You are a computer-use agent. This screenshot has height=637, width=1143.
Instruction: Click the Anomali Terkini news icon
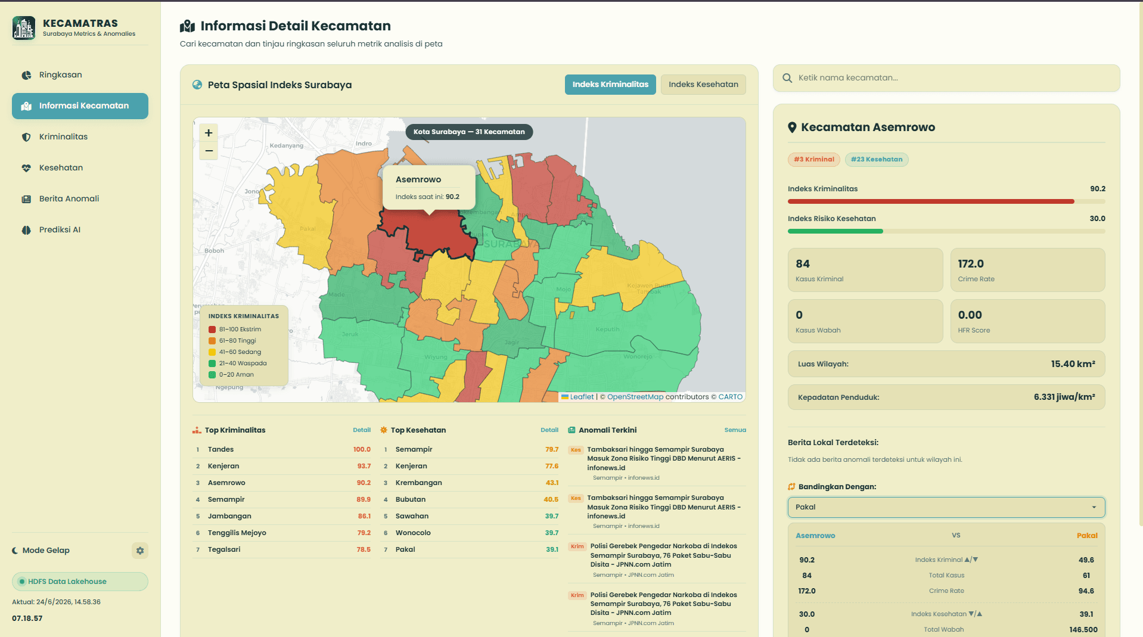click(571, 430)
